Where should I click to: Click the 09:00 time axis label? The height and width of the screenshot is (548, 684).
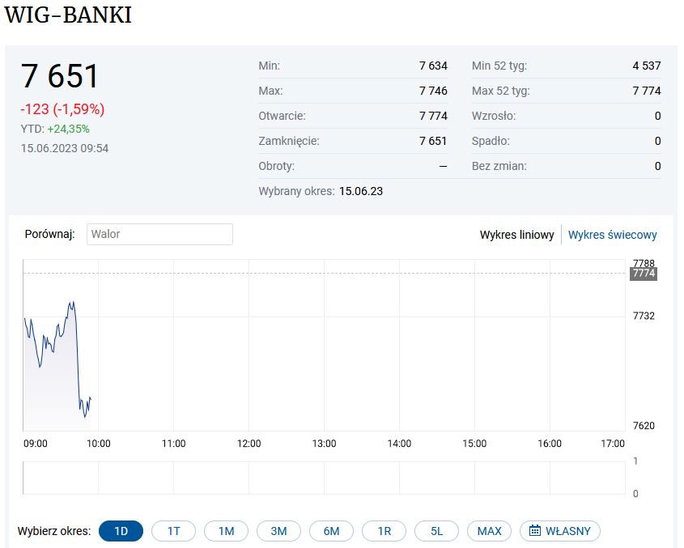coord(36,444)
